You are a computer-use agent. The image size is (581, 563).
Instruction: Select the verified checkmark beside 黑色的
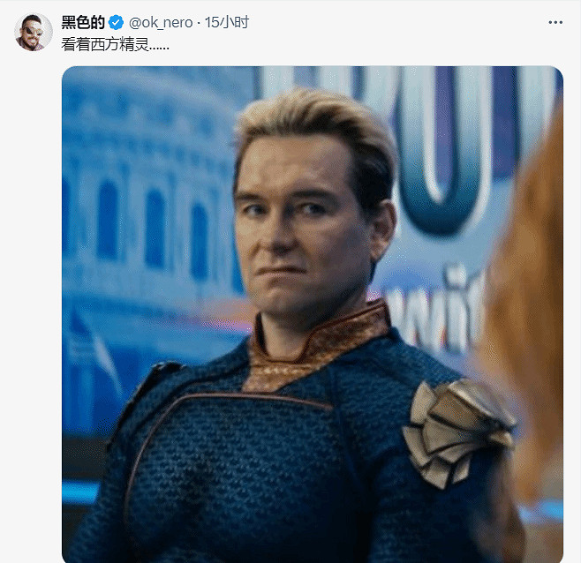coord(117,22)
